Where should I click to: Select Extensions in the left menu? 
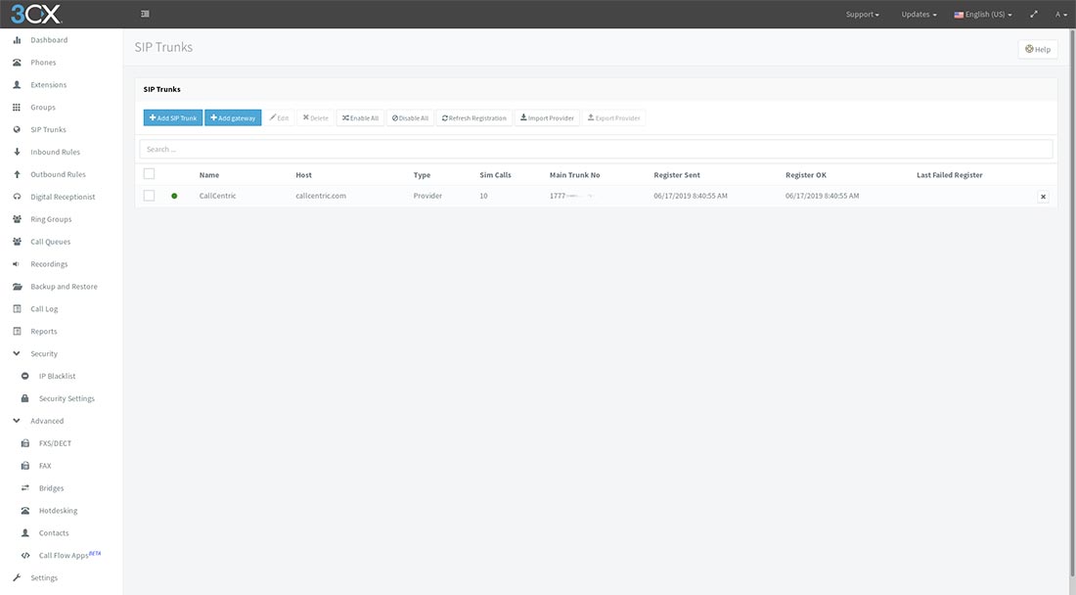[x=47, y=84]
